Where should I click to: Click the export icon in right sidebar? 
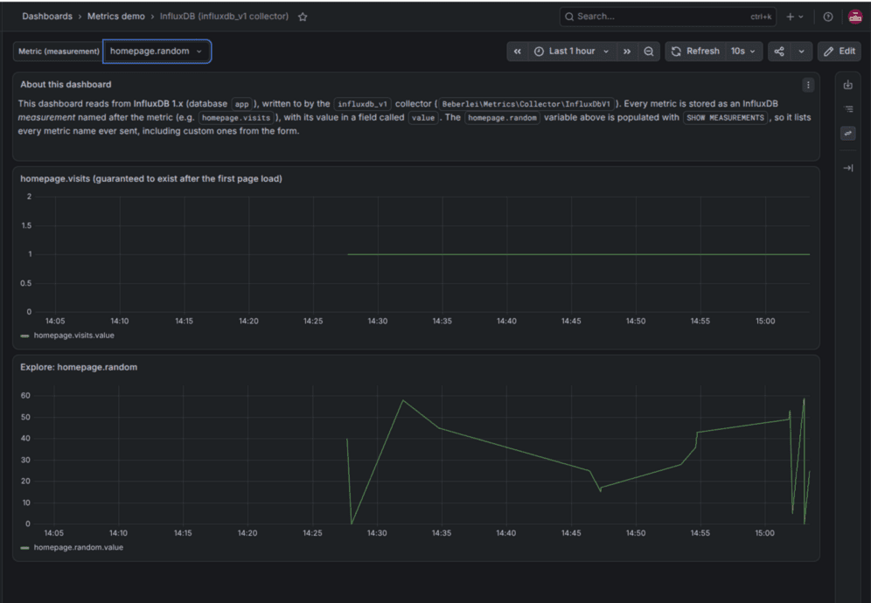(x=847, y=85)
